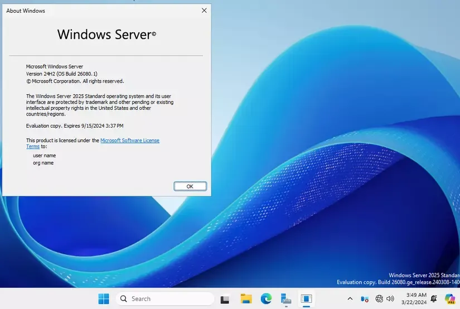Click the 'About Windows' title bar text
The height and width of the screenshot is (309, 460).
click(26, 11)
